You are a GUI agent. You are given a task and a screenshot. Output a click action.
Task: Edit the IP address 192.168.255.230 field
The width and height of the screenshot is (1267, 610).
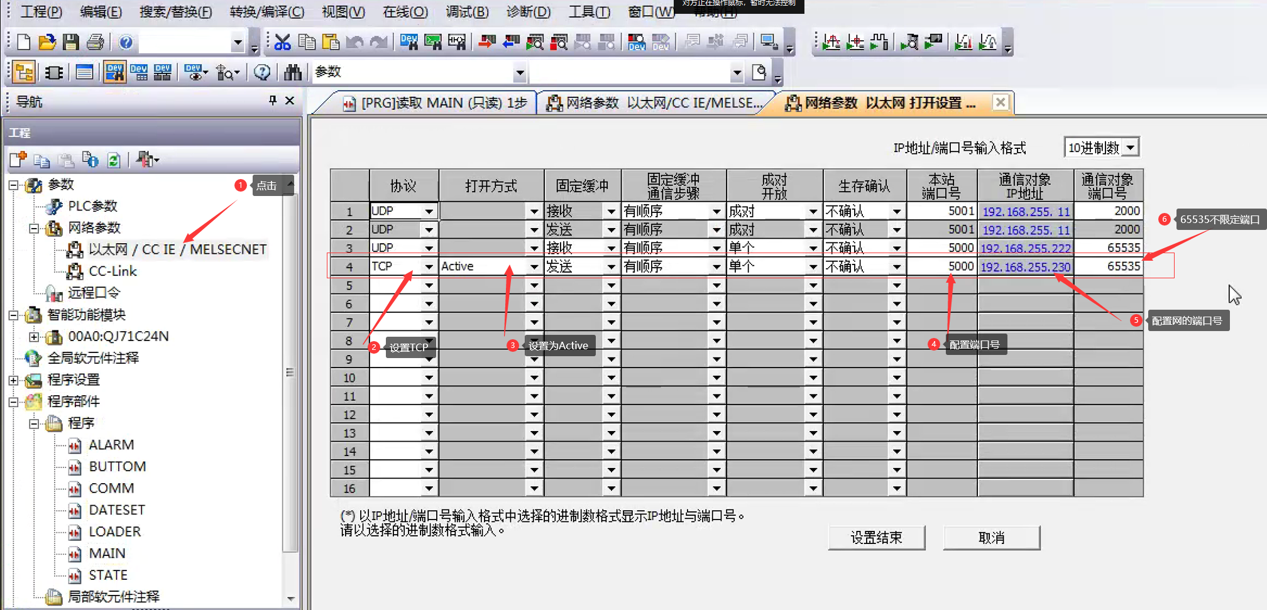coord(1026,266)
